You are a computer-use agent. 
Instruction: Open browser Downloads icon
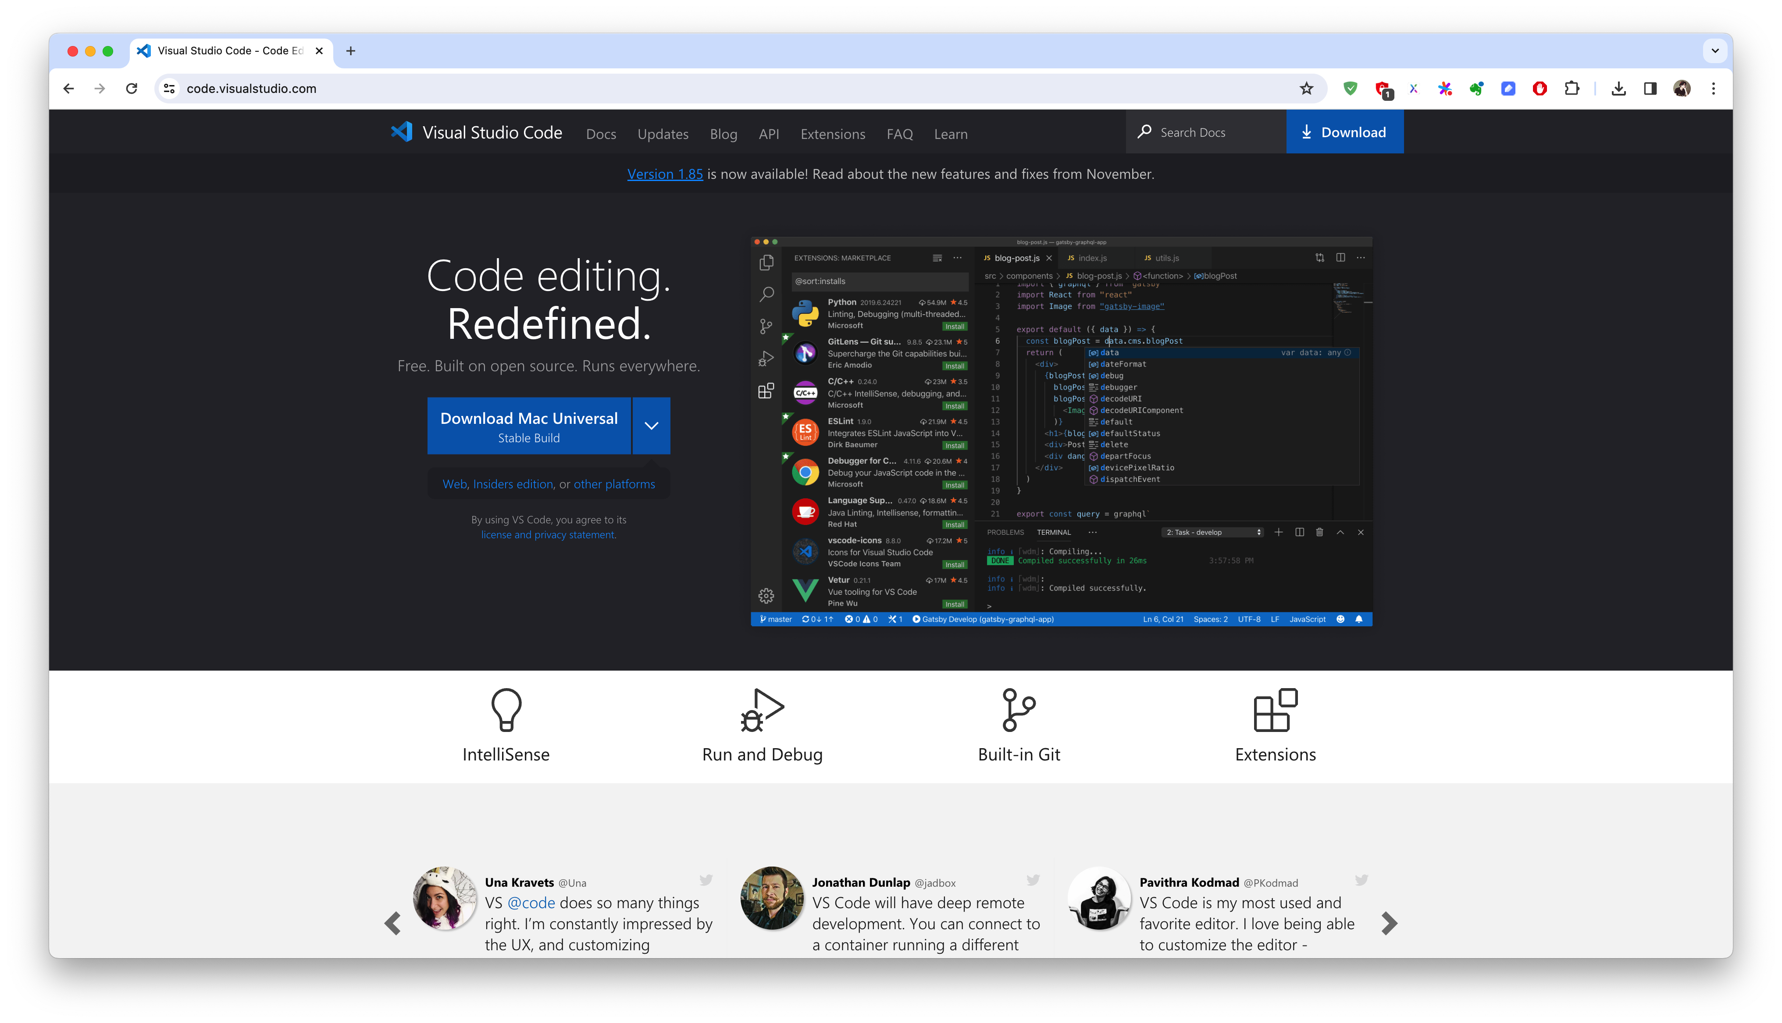pyautogui.click(x=1618, y=89)
